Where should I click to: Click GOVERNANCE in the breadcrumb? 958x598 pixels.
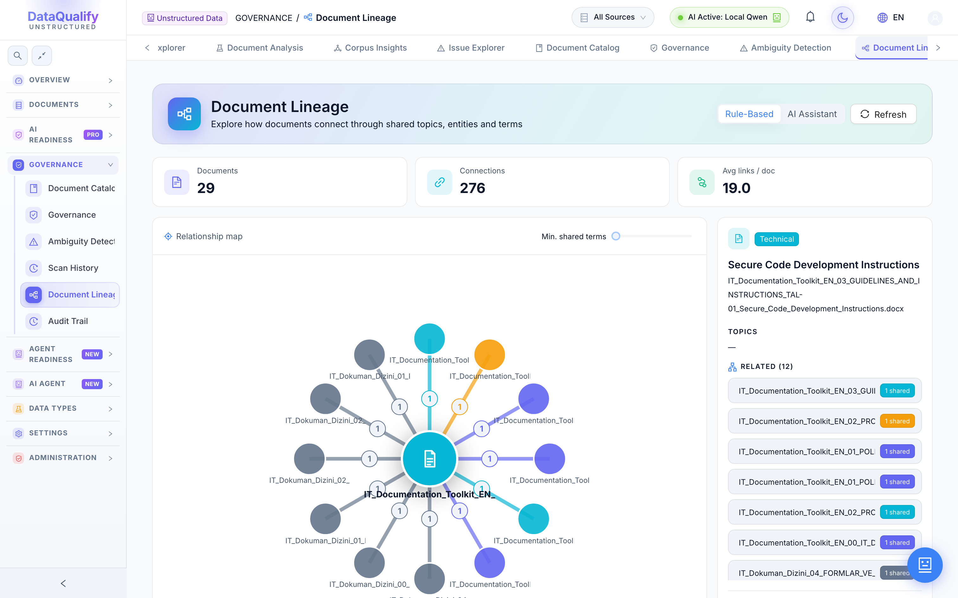pos(264,18)
